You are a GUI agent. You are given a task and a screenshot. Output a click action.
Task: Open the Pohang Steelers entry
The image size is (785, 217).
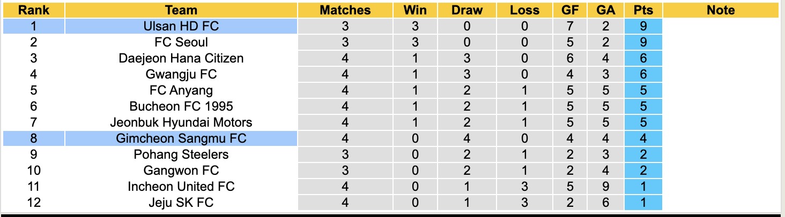[x=181, y=154]
